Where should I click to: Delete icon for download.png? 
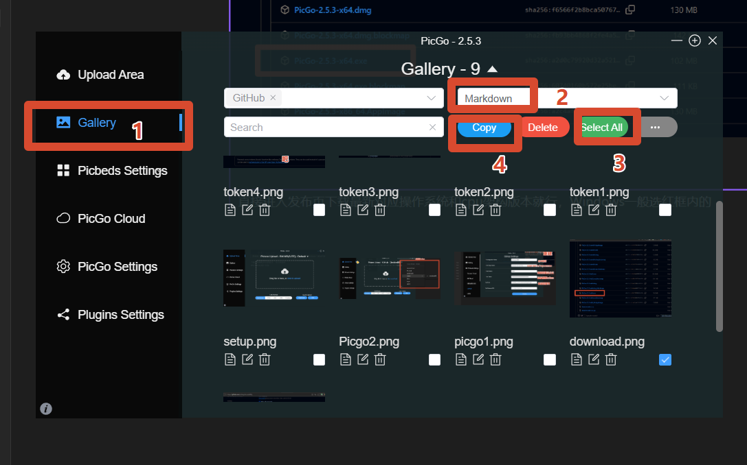(611, 359)
